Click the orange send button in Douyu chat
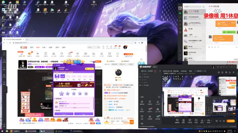This screenshot has height=133, width=238. click(x=131, y=122)
